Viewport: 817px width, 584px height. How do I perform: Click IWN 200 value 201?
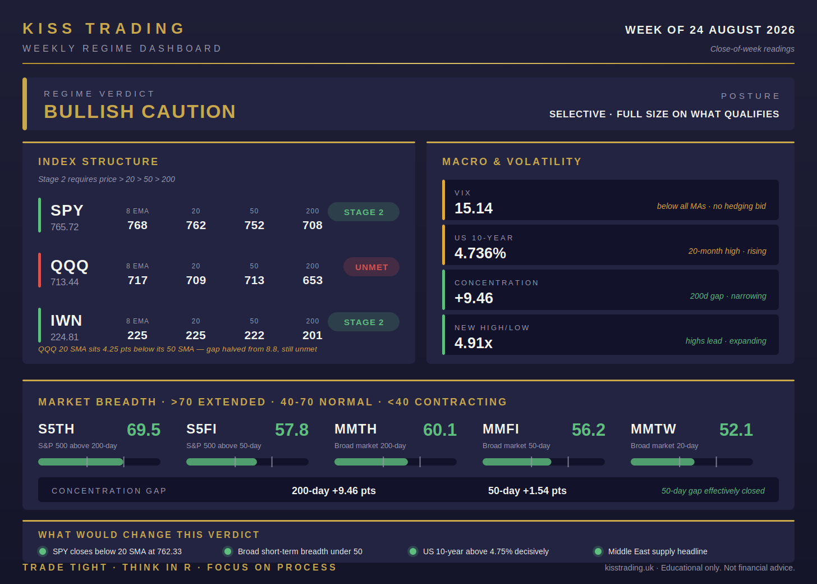coord(313,335)
